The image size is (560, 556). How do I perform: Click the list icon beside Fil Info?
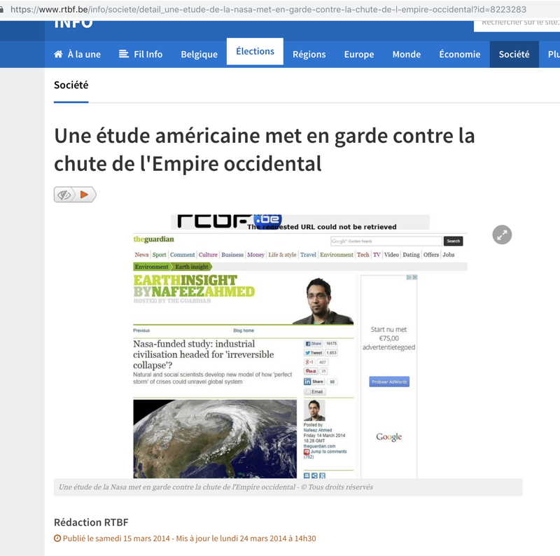(124, 54)
